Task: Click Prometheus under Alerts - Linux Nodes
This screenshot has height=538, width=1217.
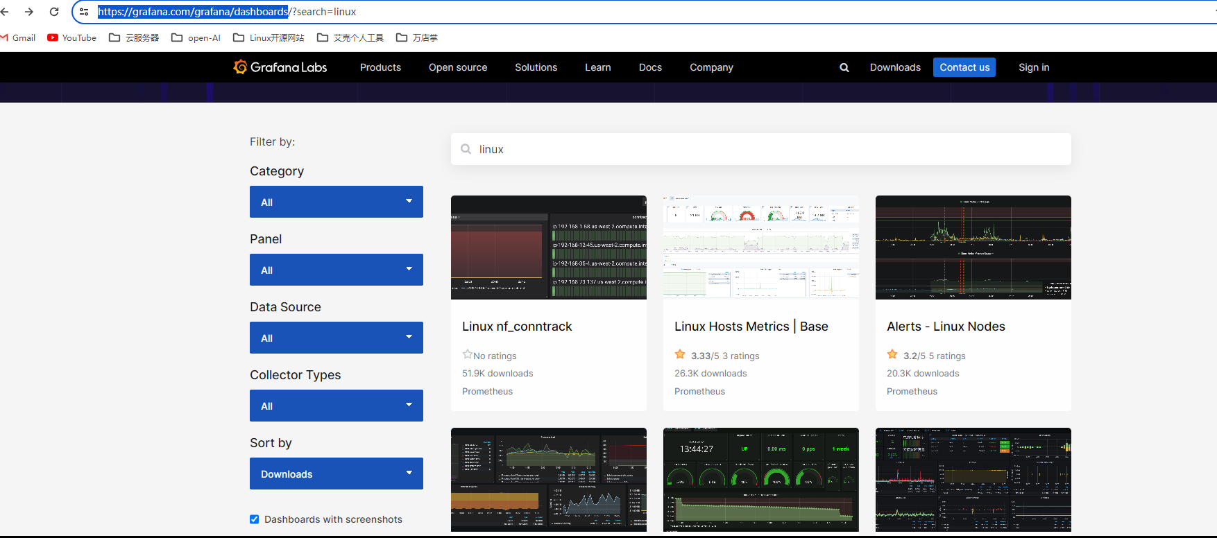Action: (912, 391)
